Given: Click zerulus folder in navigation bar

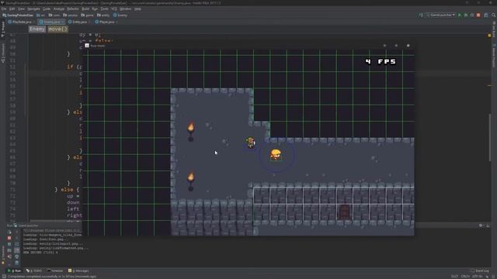Looking at the screenshot, I should tap(71, 15).
